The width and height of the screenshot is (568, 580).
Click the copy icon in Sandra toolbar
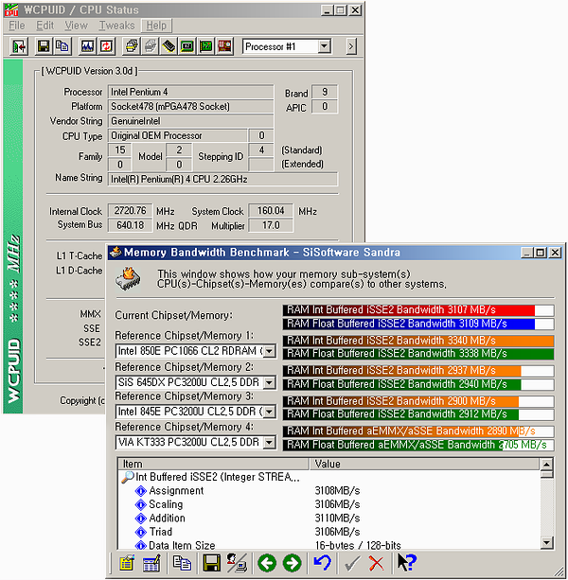182,563
